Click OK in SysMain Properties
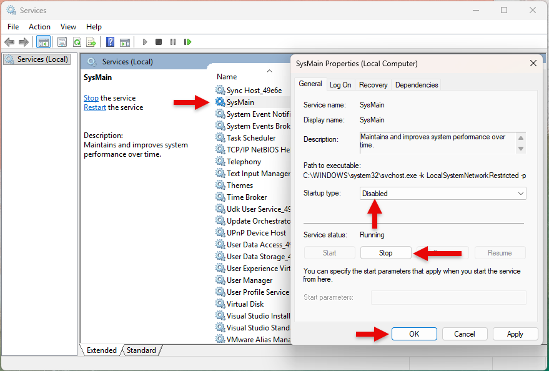 414,334
